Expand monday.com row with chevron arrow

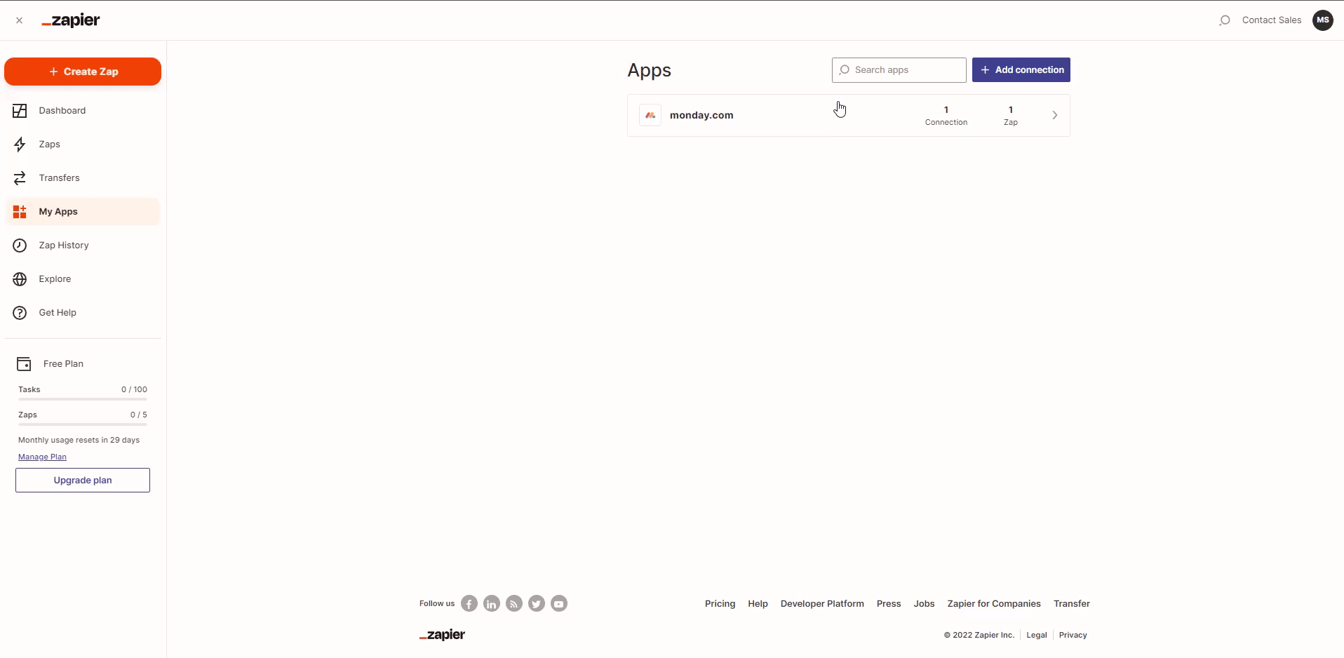point(1054,115)
